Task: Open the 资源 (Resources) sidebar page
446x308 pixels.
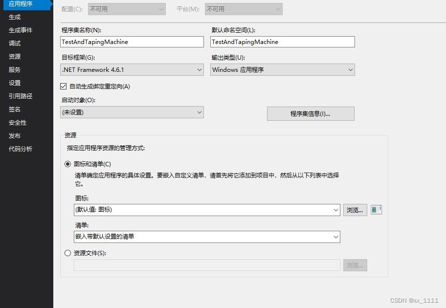Action: 15,56
